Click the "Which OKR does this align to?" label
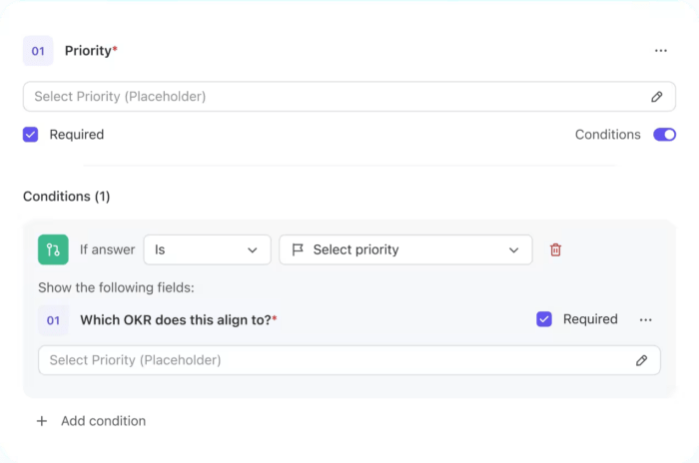The width and height of the screenshot is (699, 463). click(176, 320)
